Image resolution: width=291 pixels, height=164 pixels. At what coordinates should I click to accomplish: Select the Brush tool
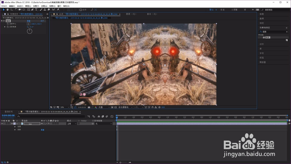(41, 10)
